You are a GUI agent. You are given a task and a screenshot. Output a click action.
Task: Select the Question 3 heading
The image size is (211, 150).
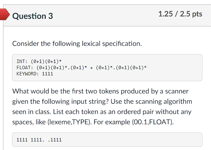(33, 16)
